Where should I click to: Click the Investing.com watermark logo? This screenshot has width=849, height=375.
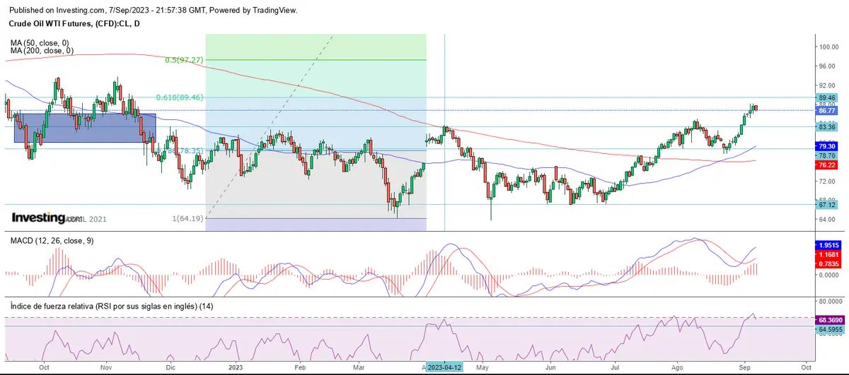click(x=47, y=218)
